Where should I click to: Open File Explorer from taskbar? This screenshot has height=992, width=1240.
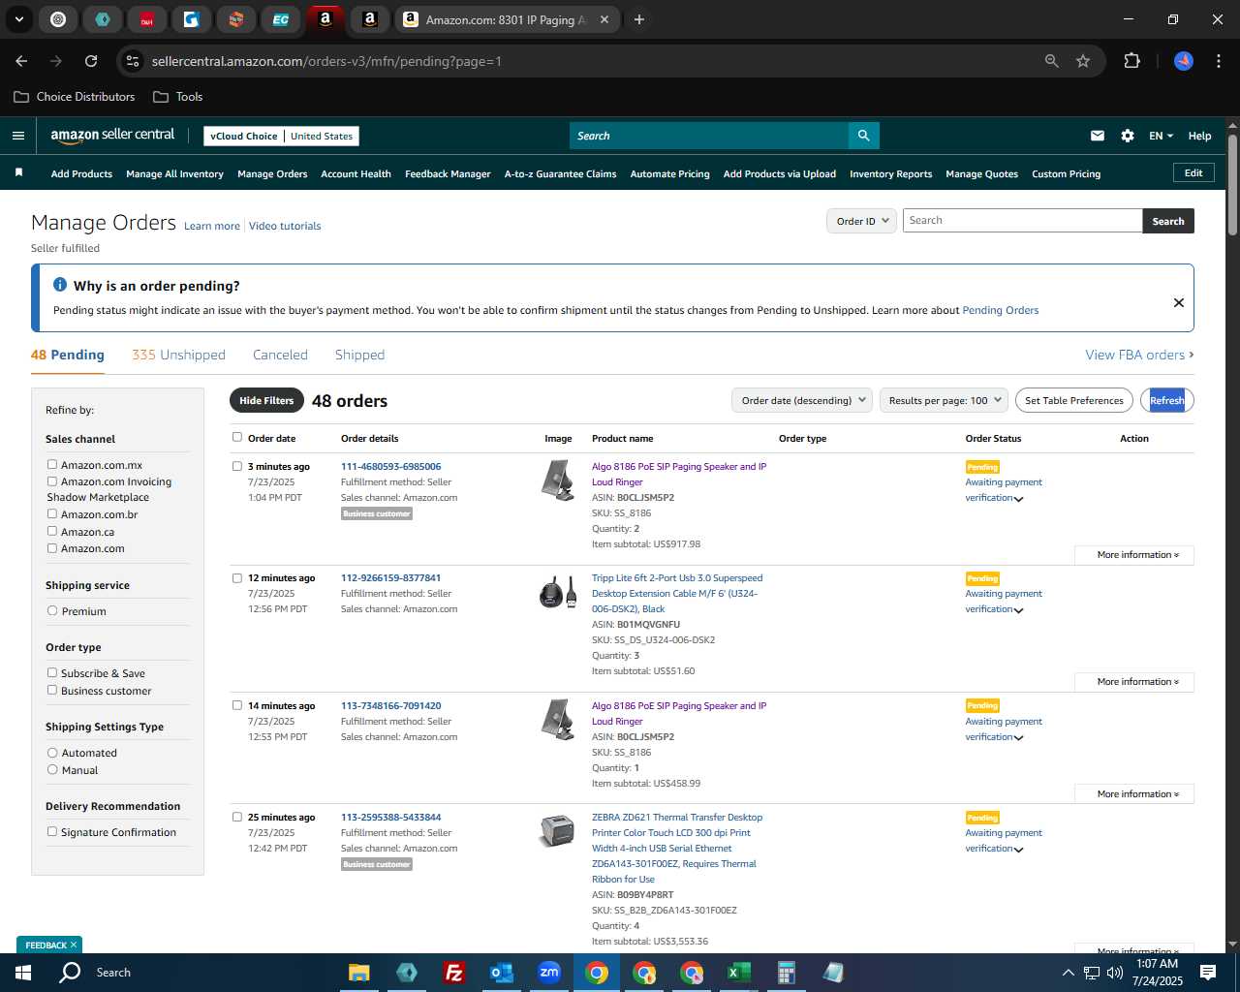point(359,973)
